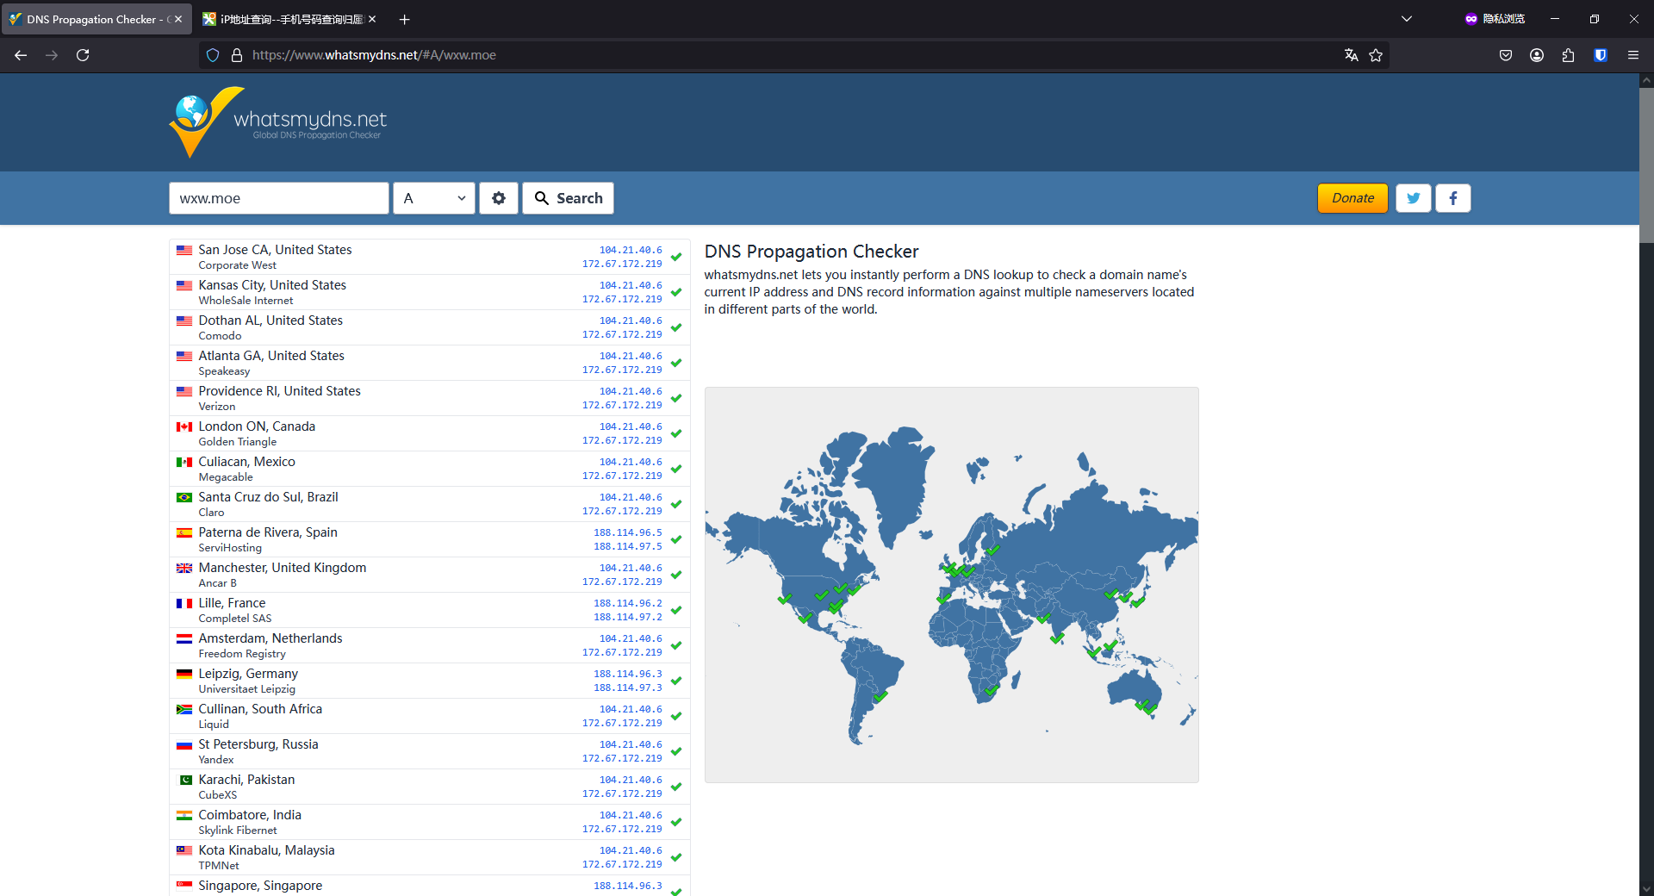
Task: Open the Firefox account icon
Action: (x=1537, y=55)
